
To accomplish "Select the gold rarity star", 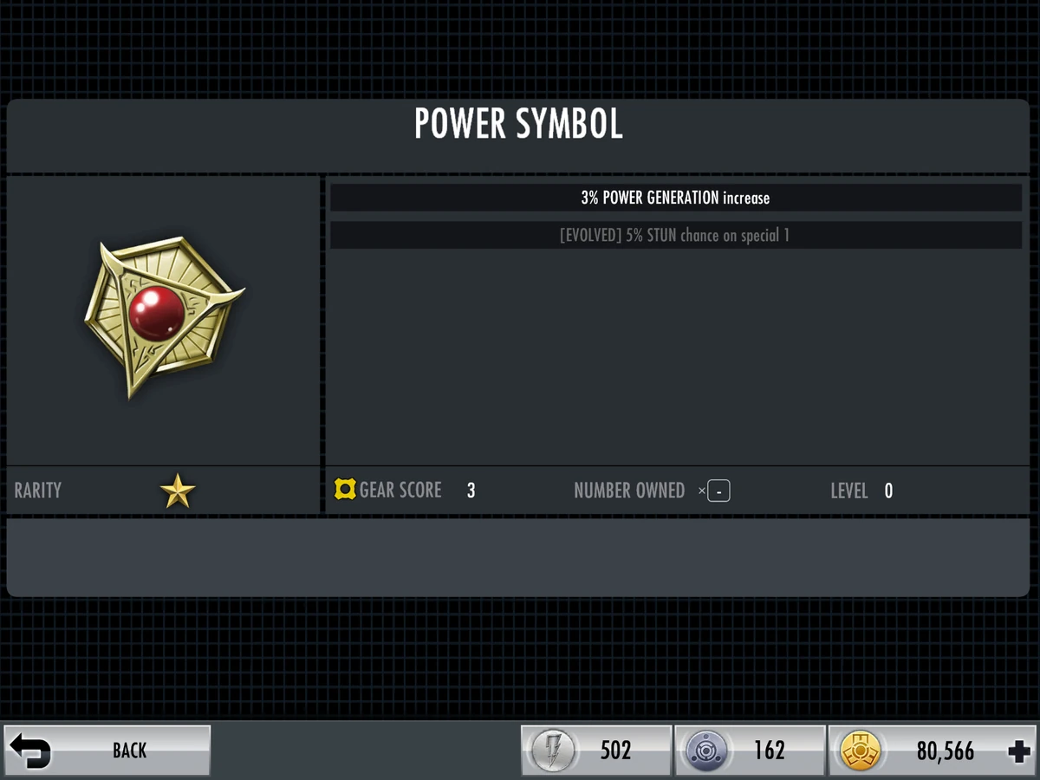I will (178, 491).
